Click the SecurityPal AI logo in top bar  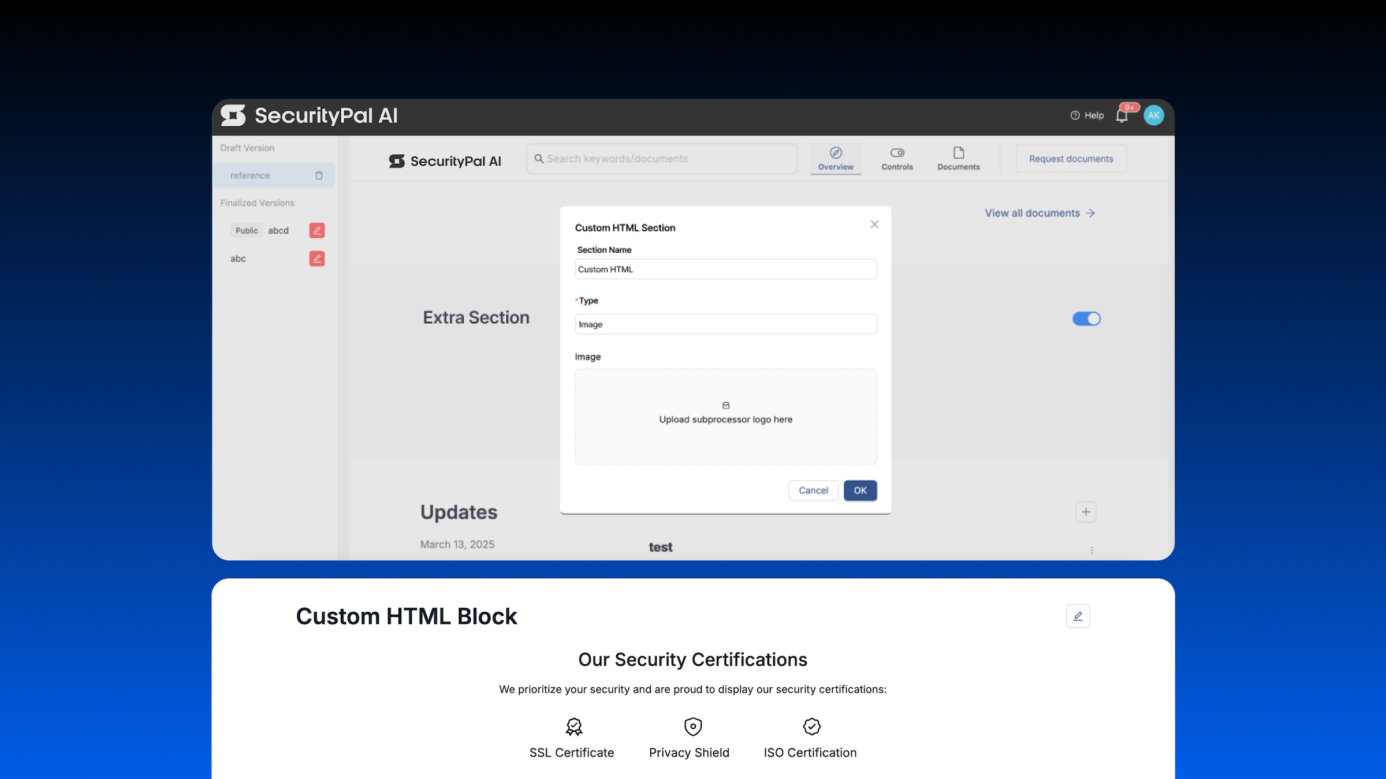(x=309, y=115)
